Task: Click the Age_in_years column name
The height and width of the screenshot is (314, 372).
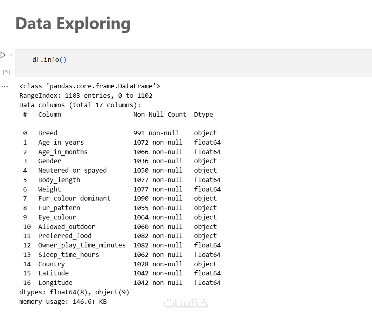Action: click(61, 142)
